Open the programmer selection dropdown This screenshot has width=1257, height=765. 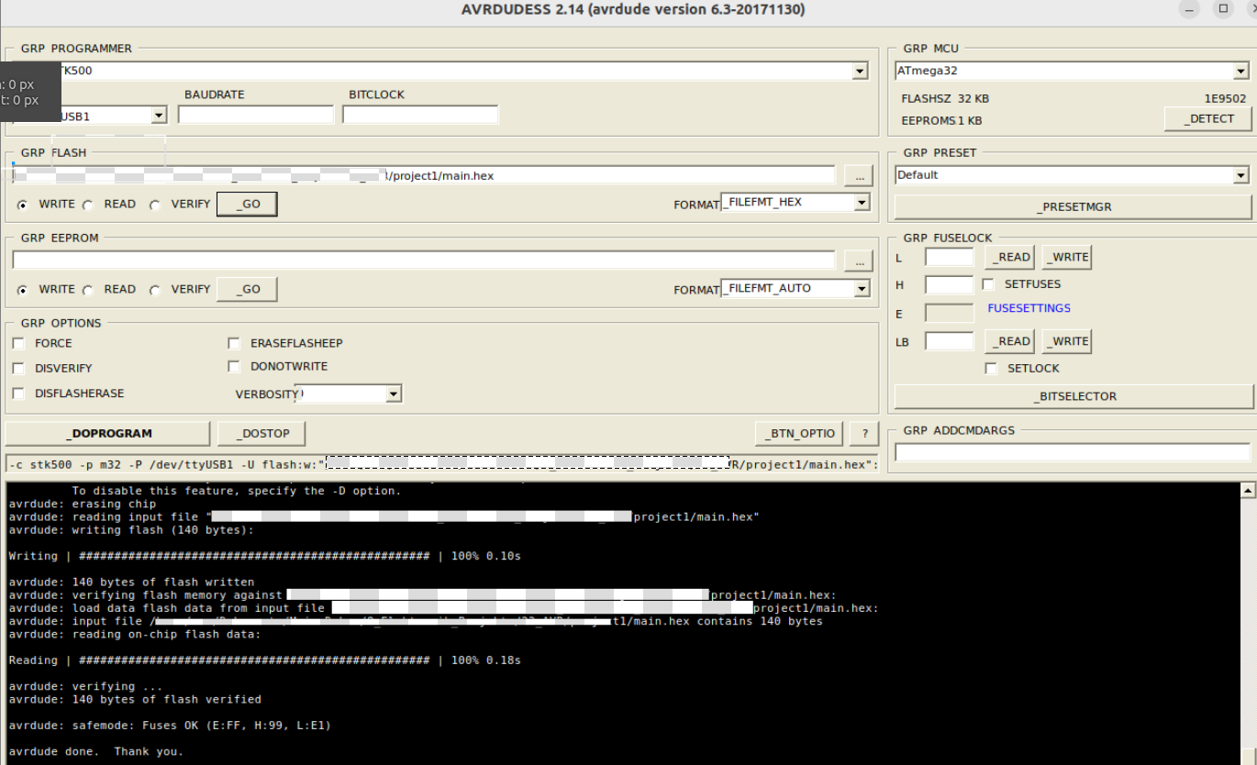click(860, 71)
